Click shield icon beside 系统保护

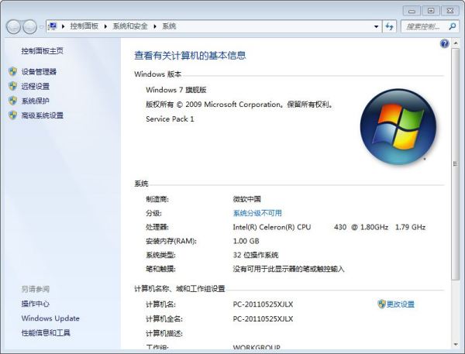point(12,101)
